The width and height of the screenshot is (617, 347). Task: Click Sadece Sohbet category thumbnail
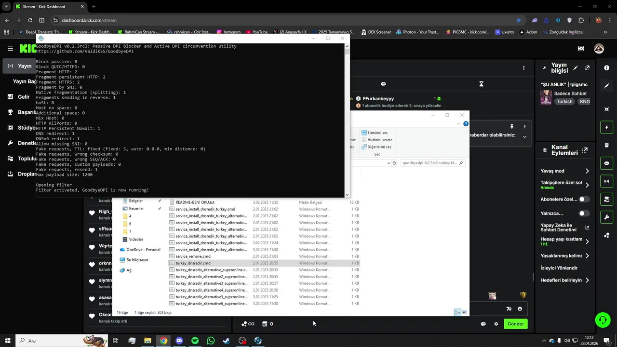click(x=546, y=97)
